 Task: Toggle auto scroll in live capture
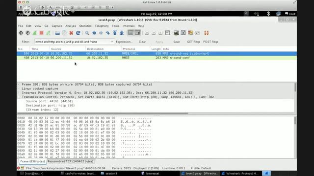(x=137, y=33)
